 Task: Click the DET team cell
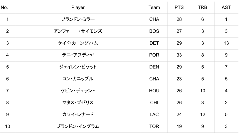coord(154,43)
